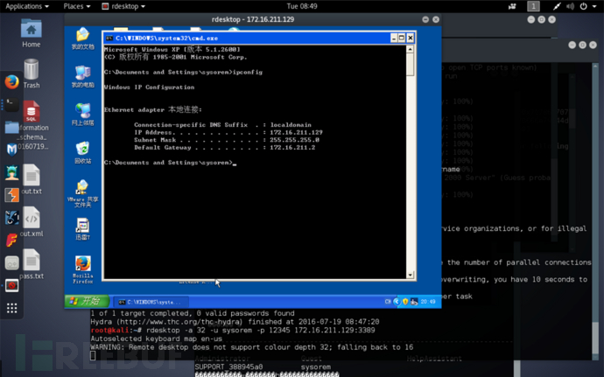Open the red no-entry dock icon
604x377 pixels.
pos(12,285)
